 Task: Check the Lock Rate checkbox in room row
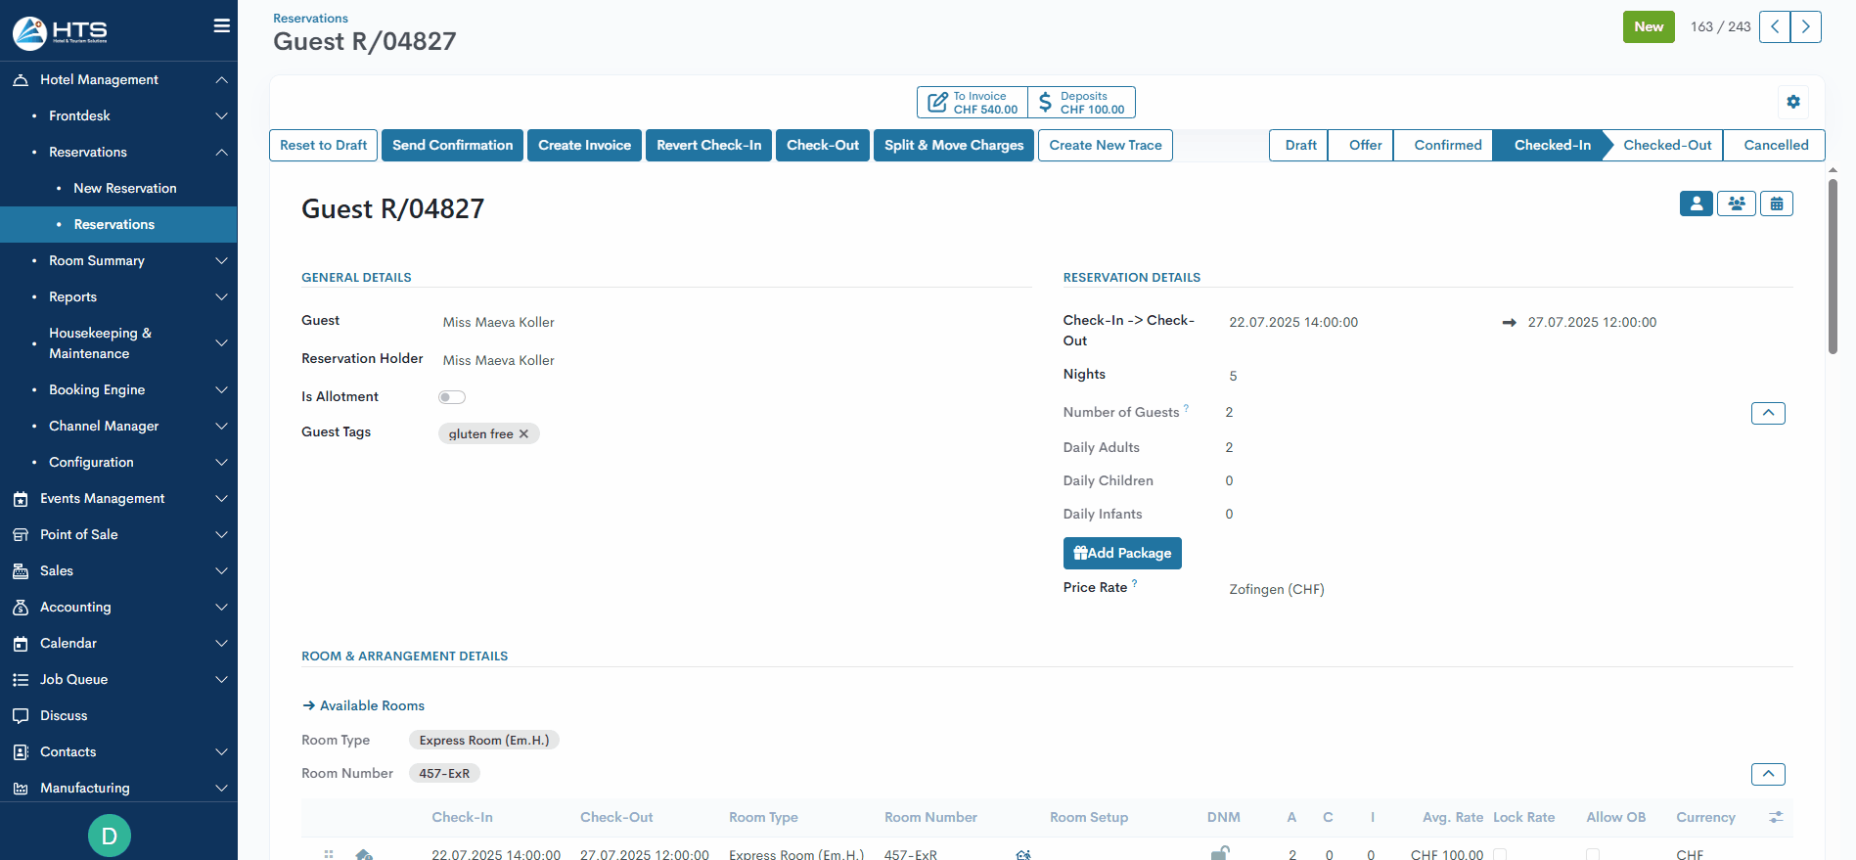(1500, 854)
